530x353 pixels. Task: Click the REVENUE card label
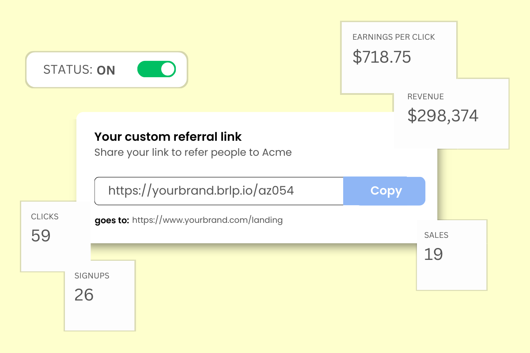pyautogui.click(x=425, y=97)
